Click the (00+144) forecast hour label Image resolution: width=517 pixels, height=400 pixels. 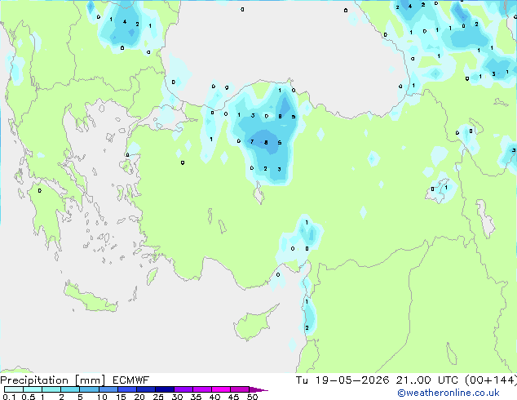[491, 380]
